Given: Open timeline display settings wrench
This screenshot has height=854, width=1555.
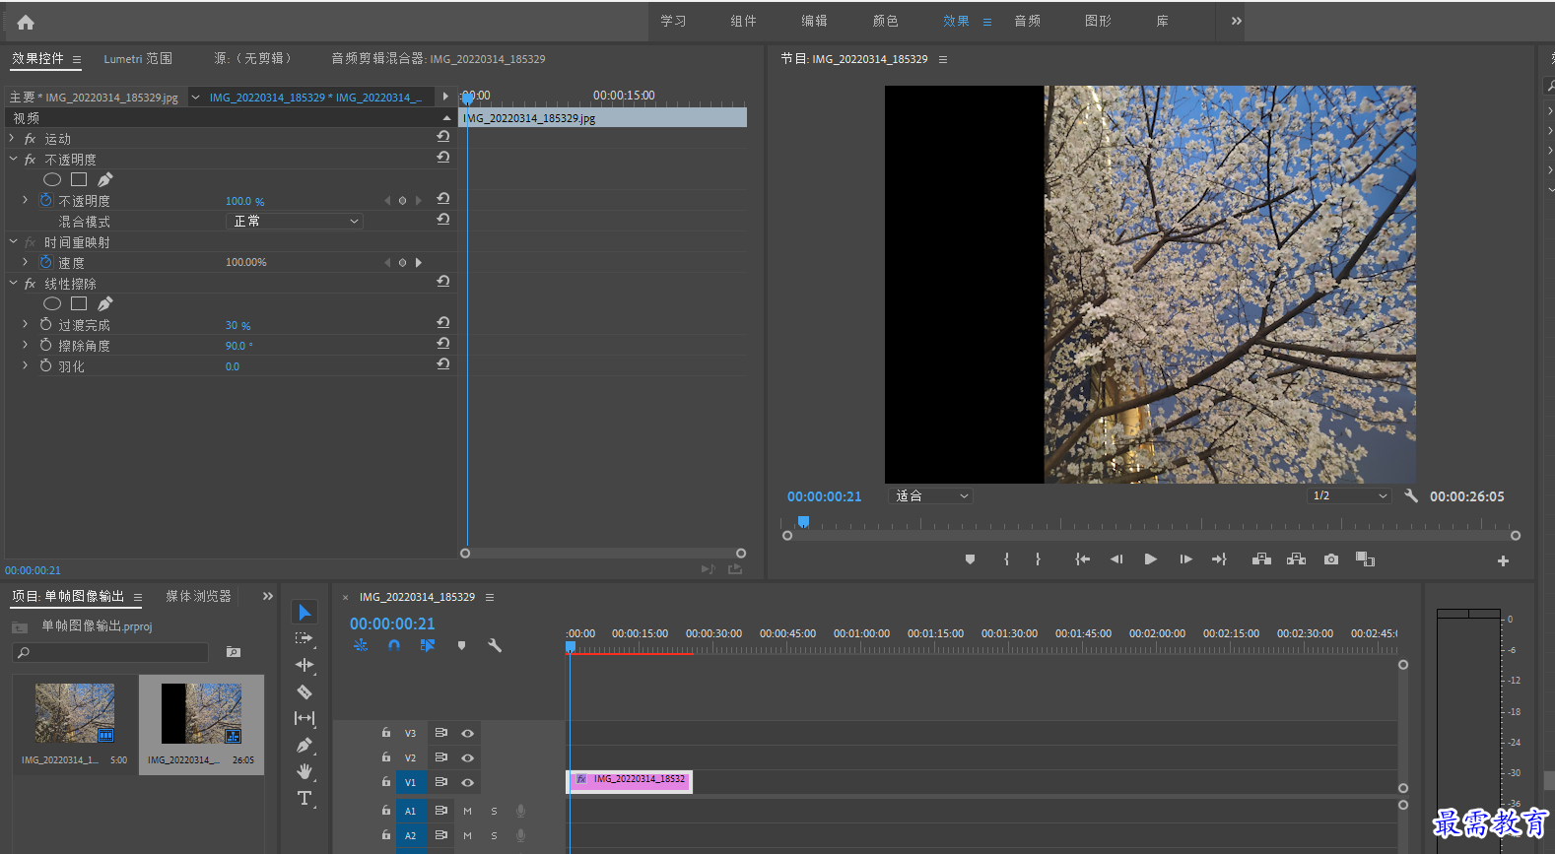Looking at the screenshot, I should tap(495, 646).
